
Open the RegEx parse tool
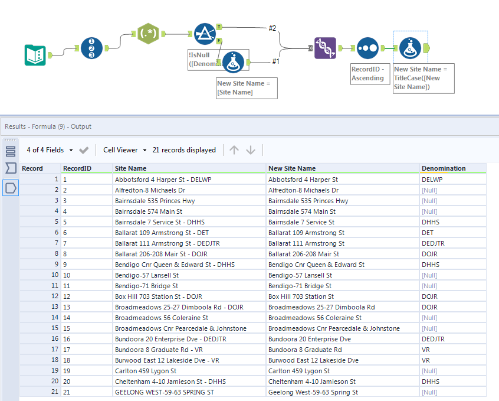point(148,34)
